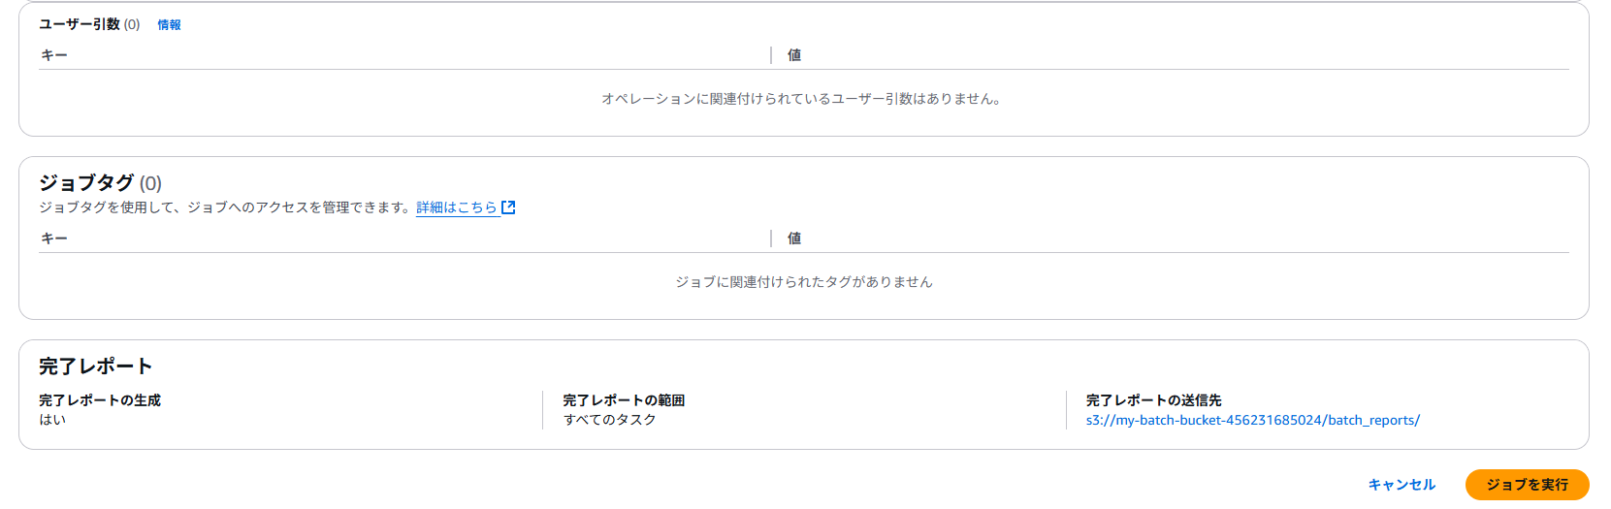The width and height of the screenshot is (1611, 509).
Task: Click the 完了レポート section heading
Action: [96, 366]
